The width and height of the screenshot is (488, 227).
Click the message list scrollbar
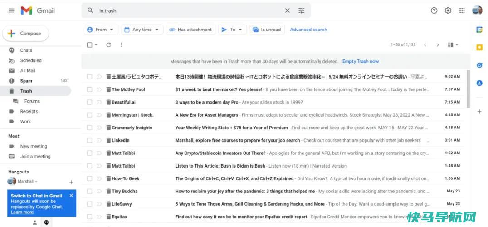pos(468,89)
